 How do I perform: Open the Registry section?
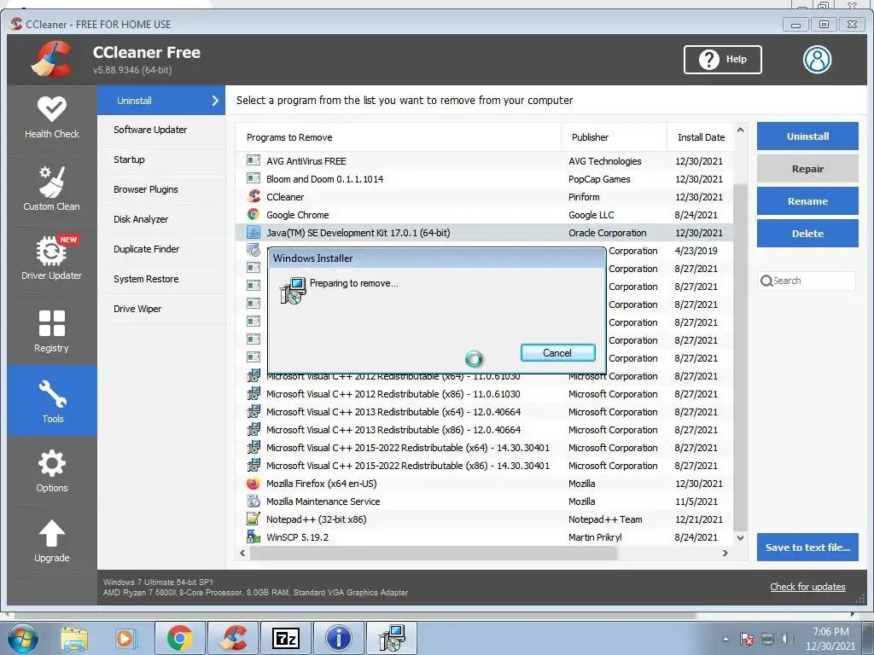point(52,331)
